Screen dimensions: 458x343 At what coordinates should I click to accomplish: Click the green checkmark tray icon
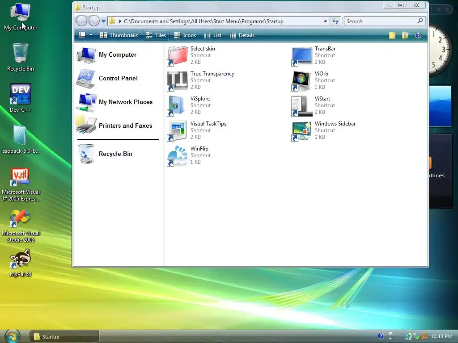point(416,337)
